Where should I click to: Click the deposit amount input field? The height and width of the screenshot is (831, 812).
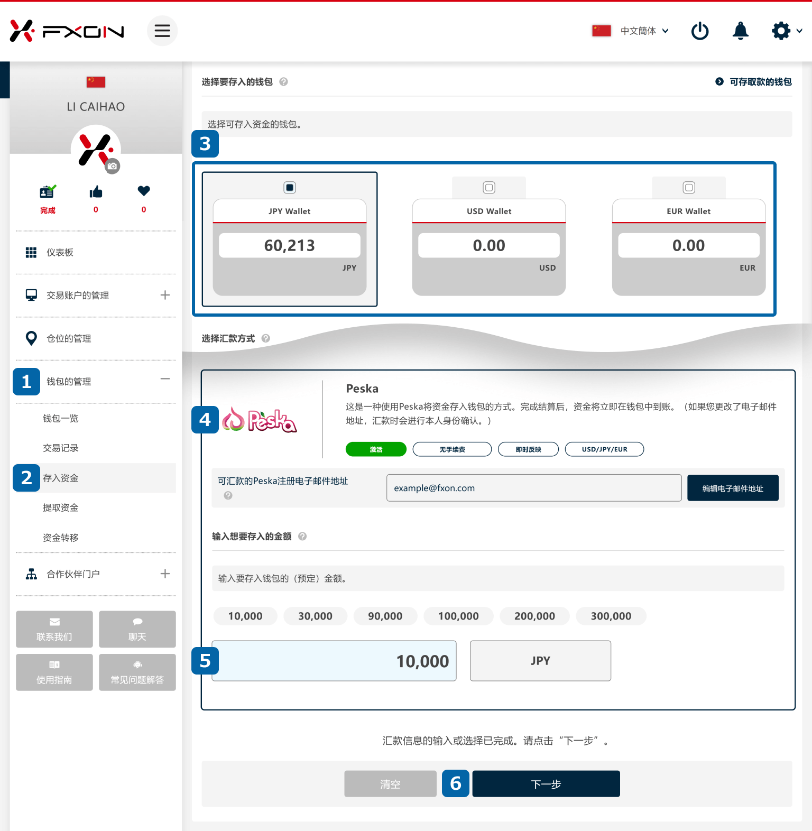point(334,661)
